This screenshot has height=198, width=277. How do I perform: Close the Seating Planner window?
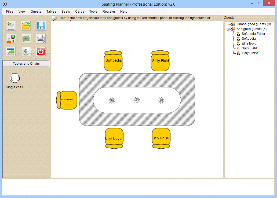point(269,3)
